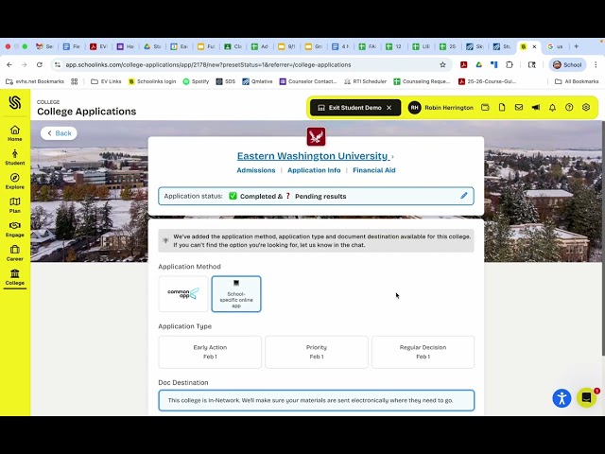Open the Spotify bookmark
Screen dimensions: 605x454
[x=196, y=81]
